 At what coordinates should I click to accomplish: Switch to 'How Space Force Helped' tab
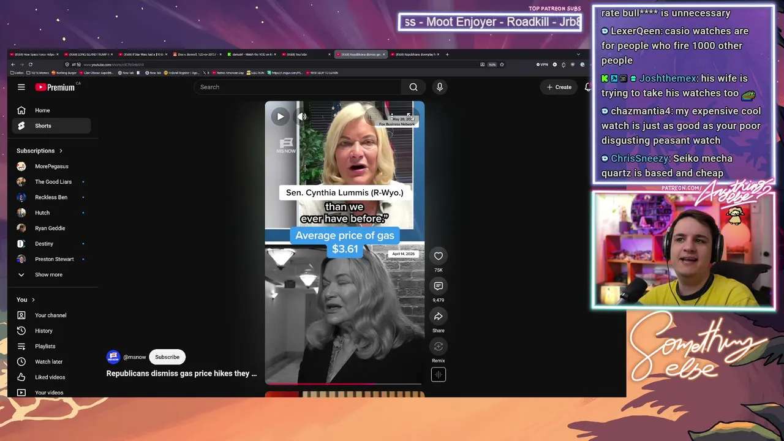pyautogui.click(x=33, y=55)
